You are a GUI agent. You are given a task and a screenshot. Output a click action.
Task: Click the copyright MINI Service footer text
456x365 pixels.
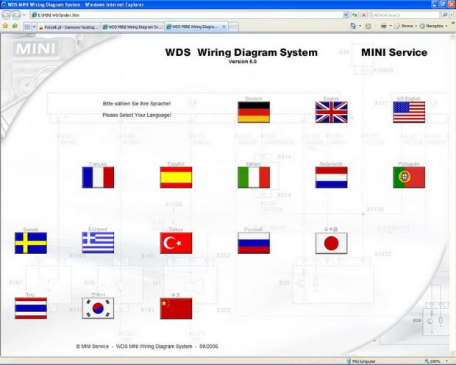tap(147, 347)
